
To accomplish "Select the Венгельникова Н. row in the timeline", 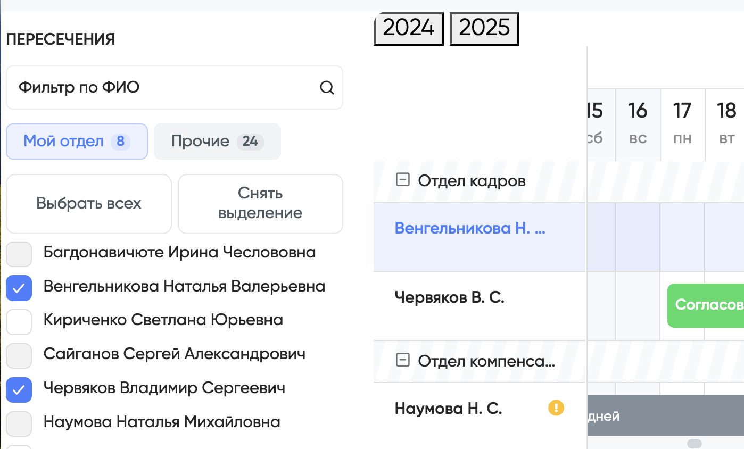I will tap(470, 229).
